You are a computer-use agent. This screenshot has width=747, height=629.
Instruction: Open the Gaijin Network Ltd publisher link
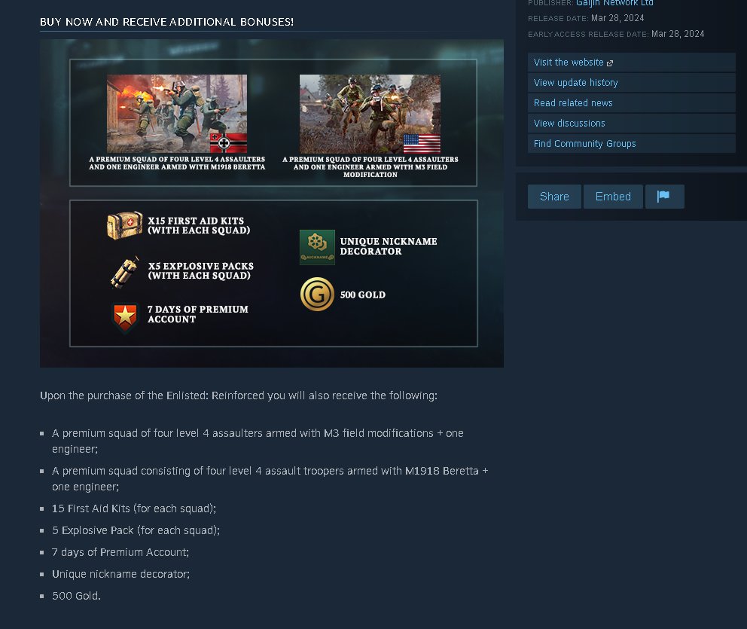614,3
